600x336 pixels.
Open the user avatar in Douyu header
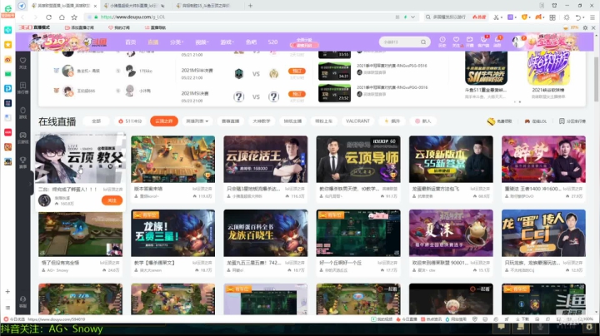(x=517, y=42)
